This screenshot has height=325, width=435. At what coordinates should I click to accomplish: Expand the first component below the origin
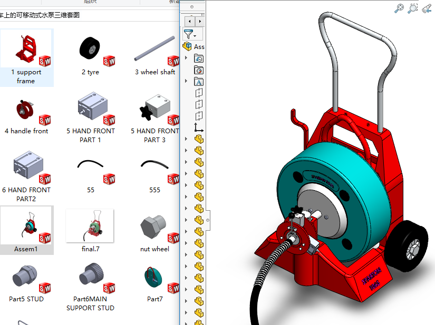(x=186, y=139)
